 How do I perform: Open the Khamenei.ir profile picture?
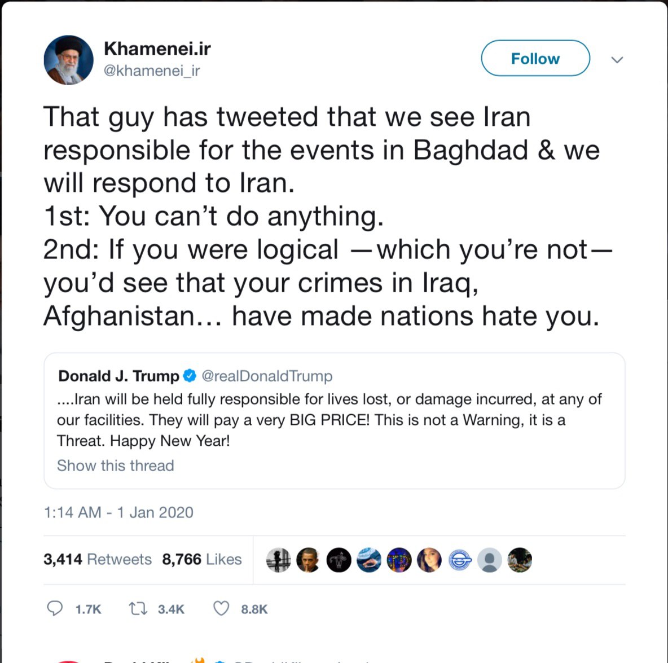[68, 60]
